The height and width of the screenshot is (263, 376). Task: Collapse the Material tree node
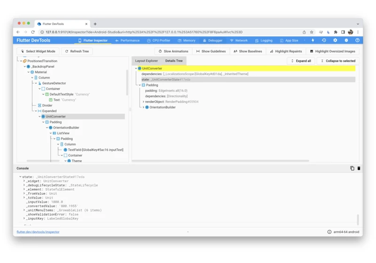[x=29, y=72]
